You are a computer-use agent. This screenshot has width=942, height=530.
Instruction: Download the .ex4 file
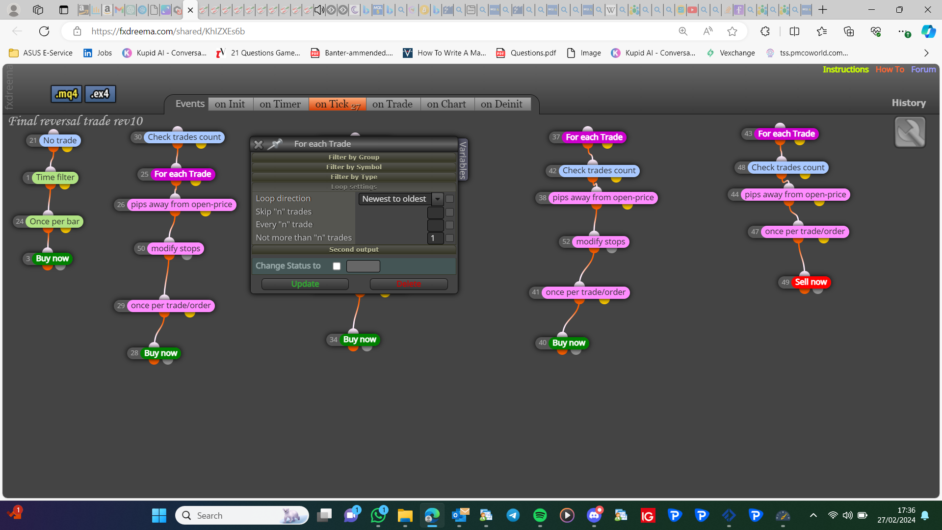[x=100, y=94]
